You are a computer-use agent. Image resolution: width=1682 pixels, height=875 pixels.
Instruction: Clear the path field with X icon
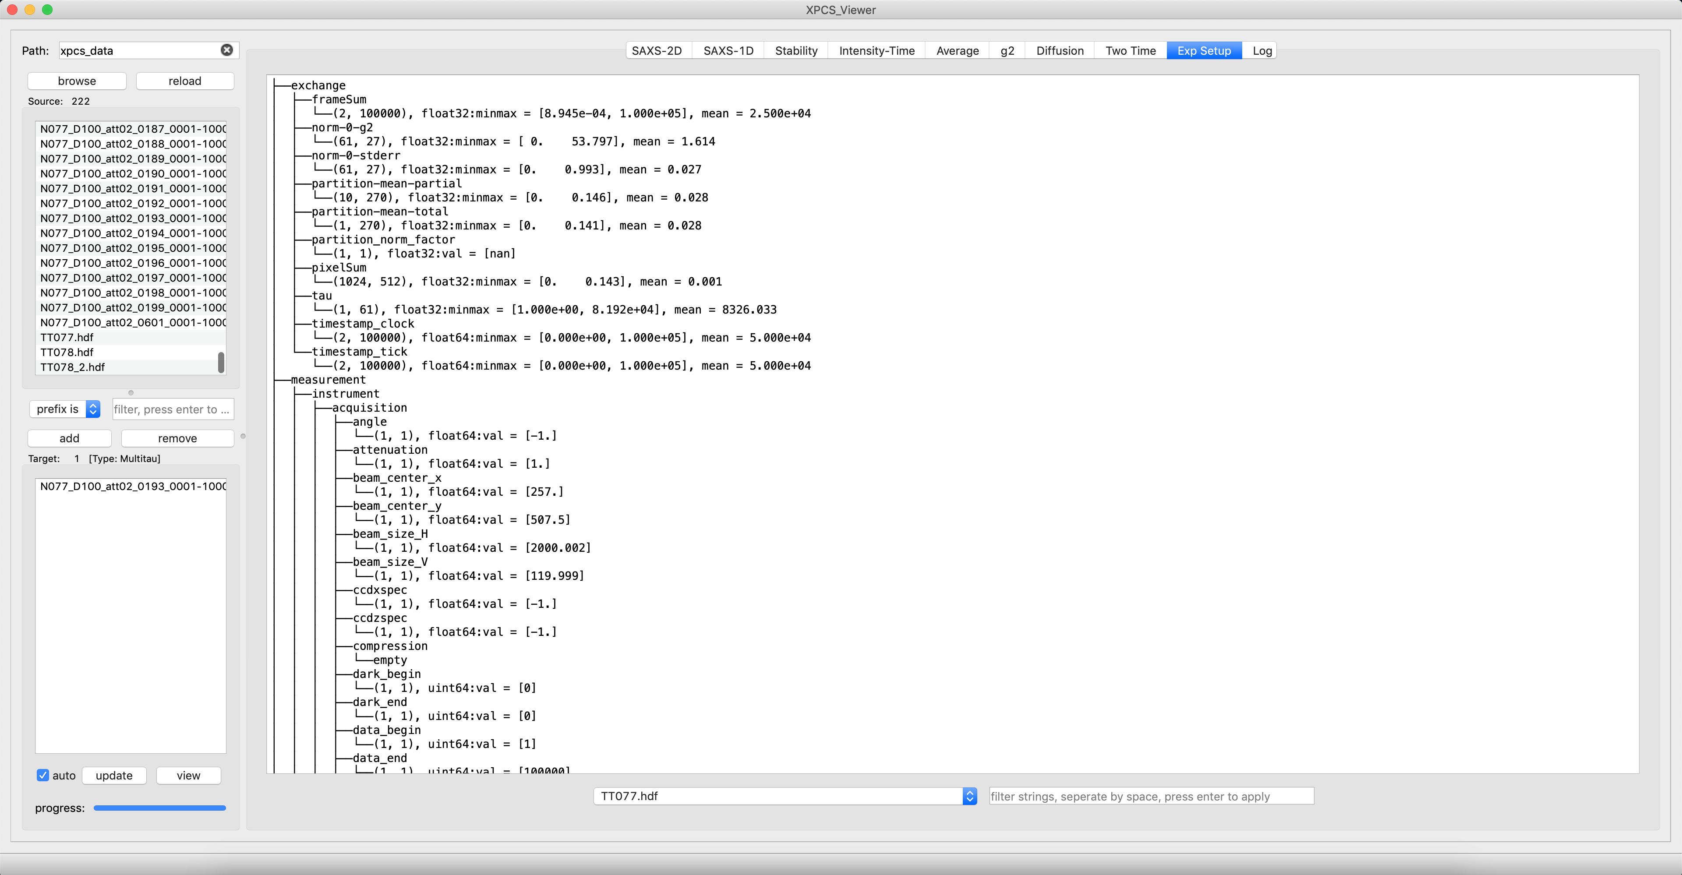tap(226, 50)
